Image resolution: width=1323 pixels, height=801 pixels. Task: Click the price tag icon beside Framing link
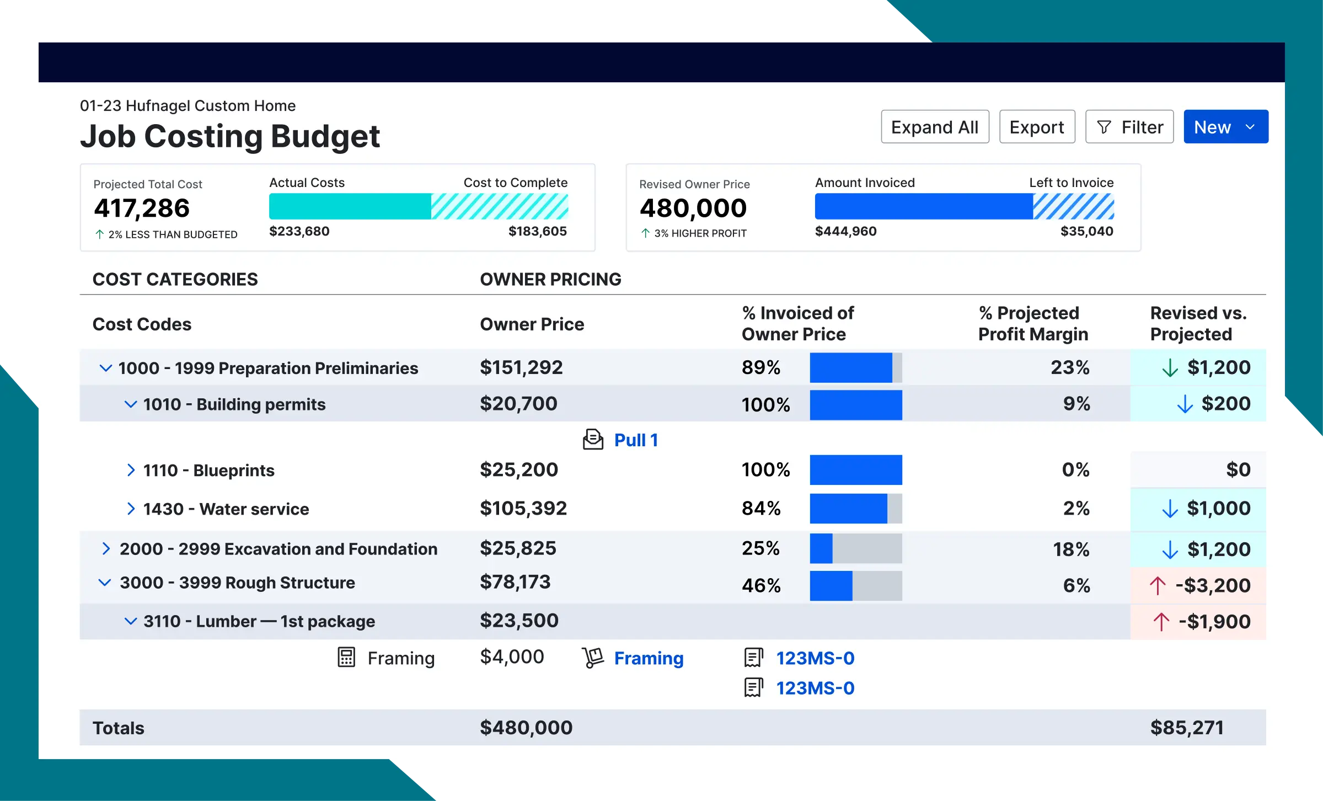click(593, 658)
